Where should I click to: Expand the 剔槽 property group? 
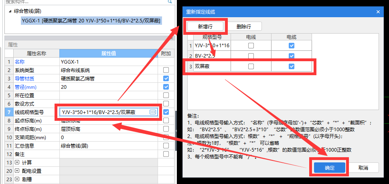16,179
